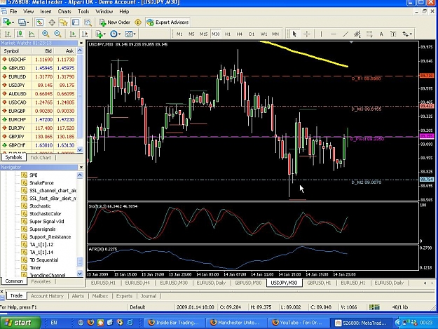Toggle the Expert Advisors button
This screenshot has height=329, width=438.
(x=167, y=22)
